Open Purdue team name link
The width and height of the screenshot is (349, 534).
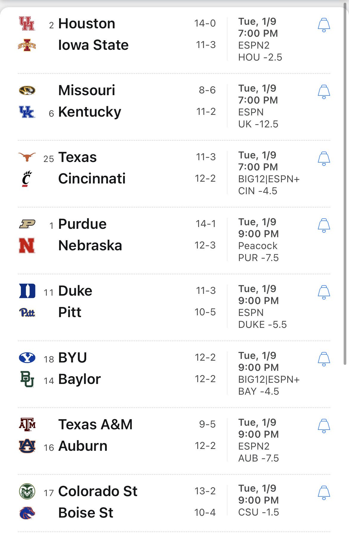tap(82, 224)
